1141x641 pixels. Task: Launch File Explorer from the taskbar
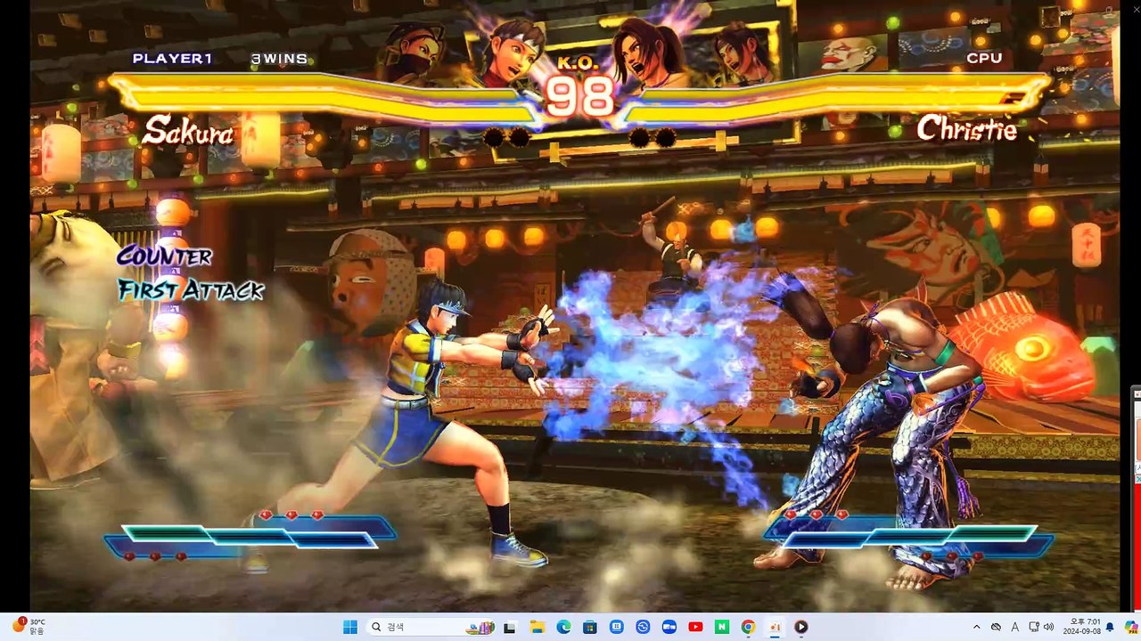(x=538, y=627)
